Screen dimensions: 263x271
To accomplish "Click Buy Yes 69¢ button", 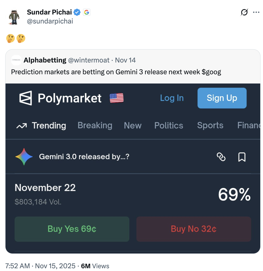I will pos(72,229).
